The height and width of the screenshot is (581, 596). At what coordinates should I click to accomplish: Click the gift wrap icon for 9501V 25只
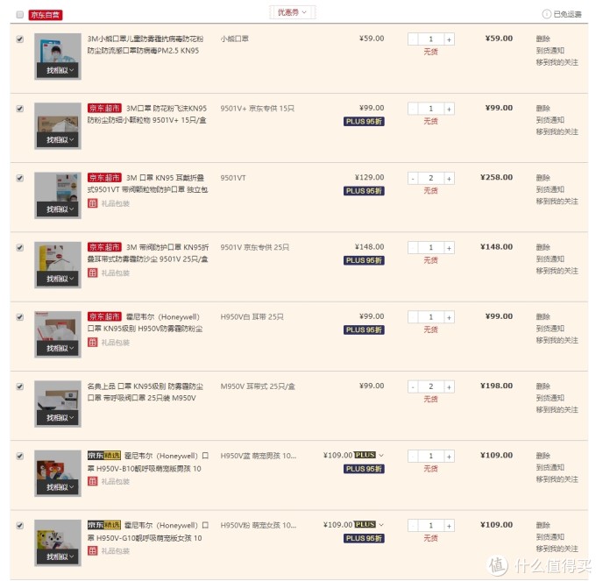pos(92,273)
